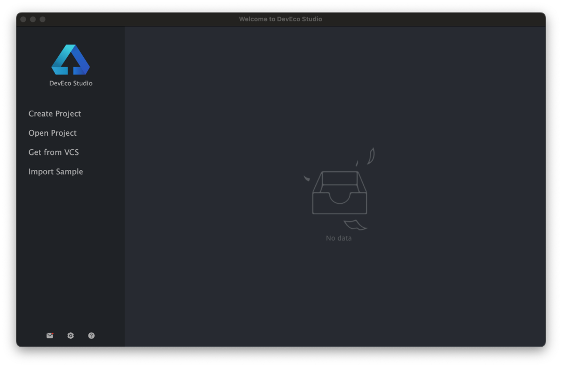
Task: Click Get from VCS
Action: [54, 152]
